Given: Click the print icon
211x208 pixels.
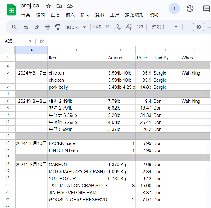Looking at the screenshot, I should 47,27.
